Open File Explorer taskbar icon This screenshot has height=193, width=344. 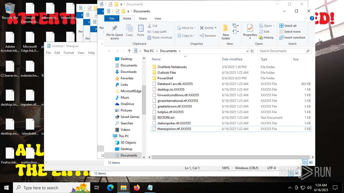coord(124,188)
